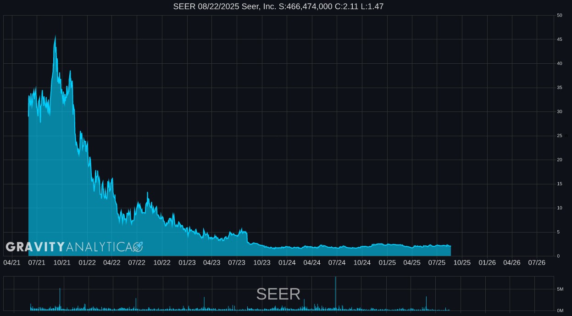Select the 07/21 date label on x-axis

pyautogui.click(x=37, y=262)
